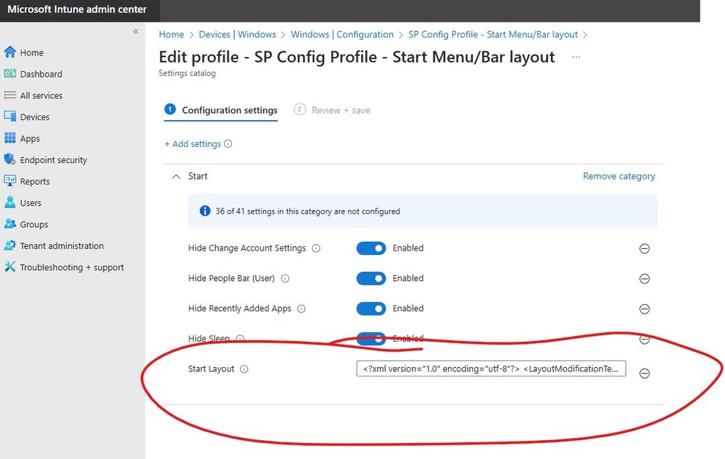Click the Tenant administration gear icon
725x459 pixels.
[x=9, y=245]
